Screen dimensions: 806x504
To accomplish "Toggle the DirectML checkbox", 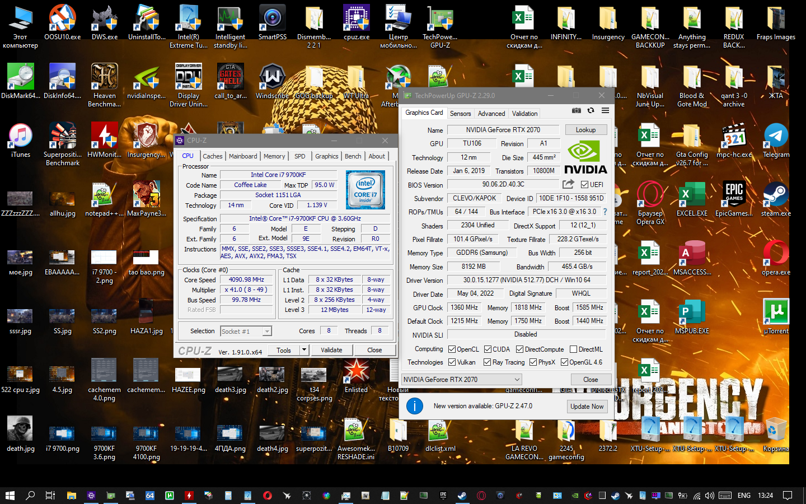I will coord(574,349).
